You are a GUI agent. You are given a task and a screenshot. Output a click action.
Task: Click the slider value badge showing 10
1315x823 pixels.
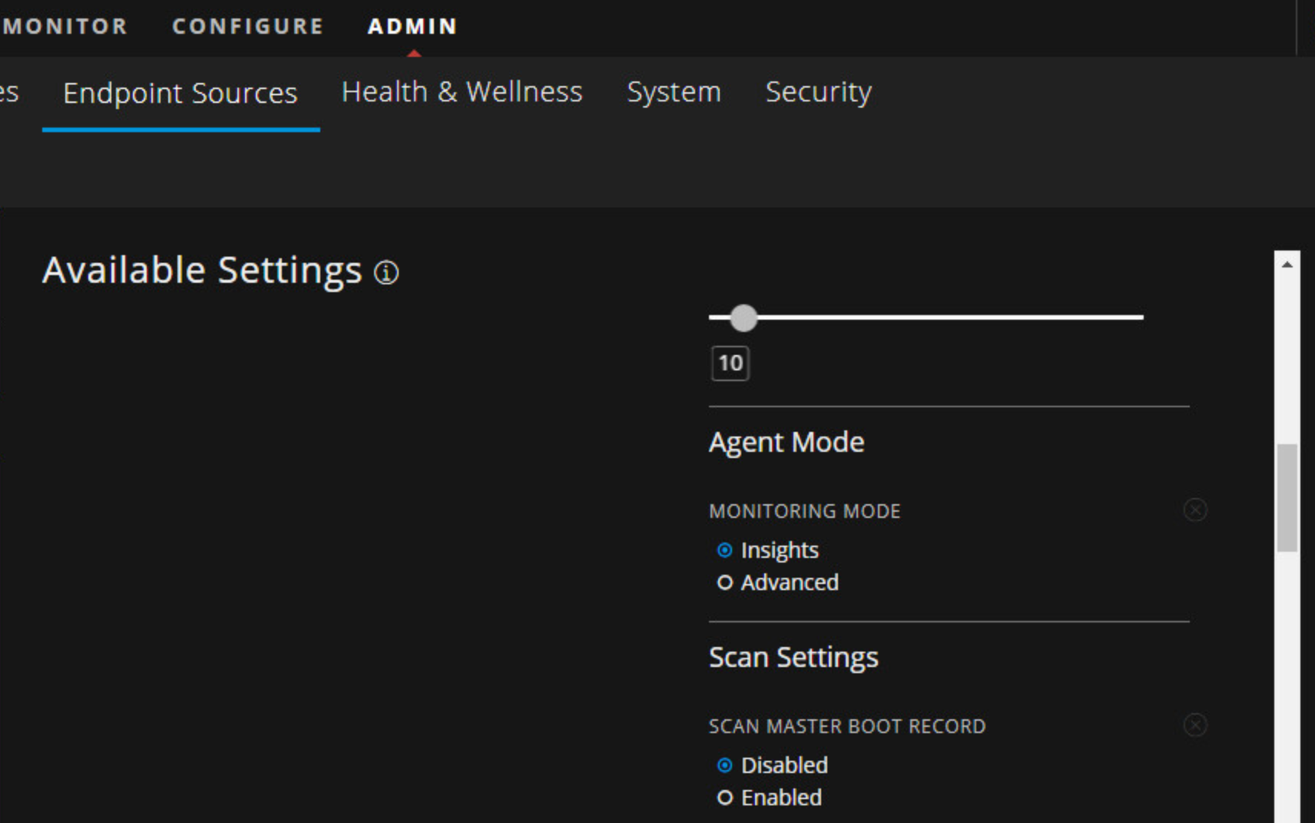pyautogui.click(x=730, y=363)
